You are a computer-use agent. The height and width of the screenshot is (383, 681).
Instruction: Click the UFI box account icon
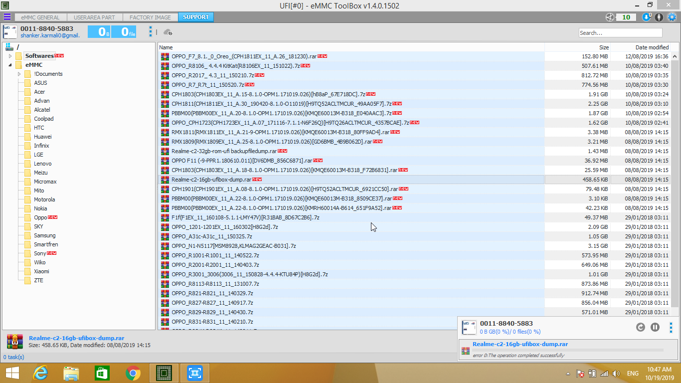(10, 32)
